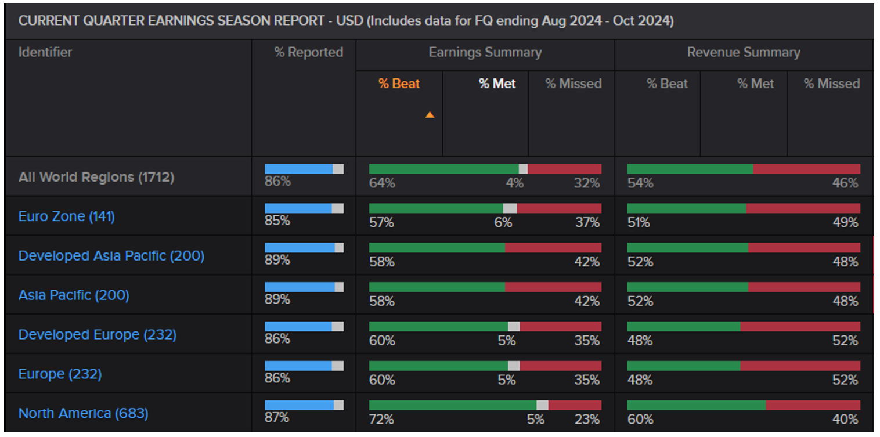This screenshot has width=880, height=437.
Task: Open the Euro Zone (141) region link
Action: (66, 216)
